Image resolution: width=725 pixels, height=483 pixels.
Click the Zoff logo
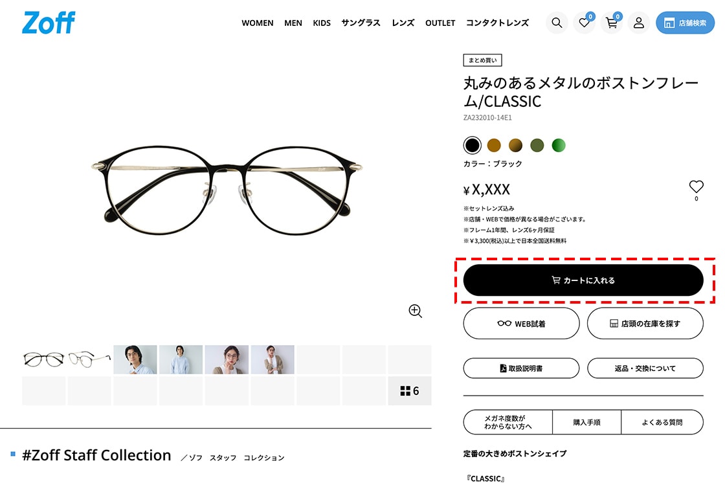pyautogui.click(x=49, y=23)
